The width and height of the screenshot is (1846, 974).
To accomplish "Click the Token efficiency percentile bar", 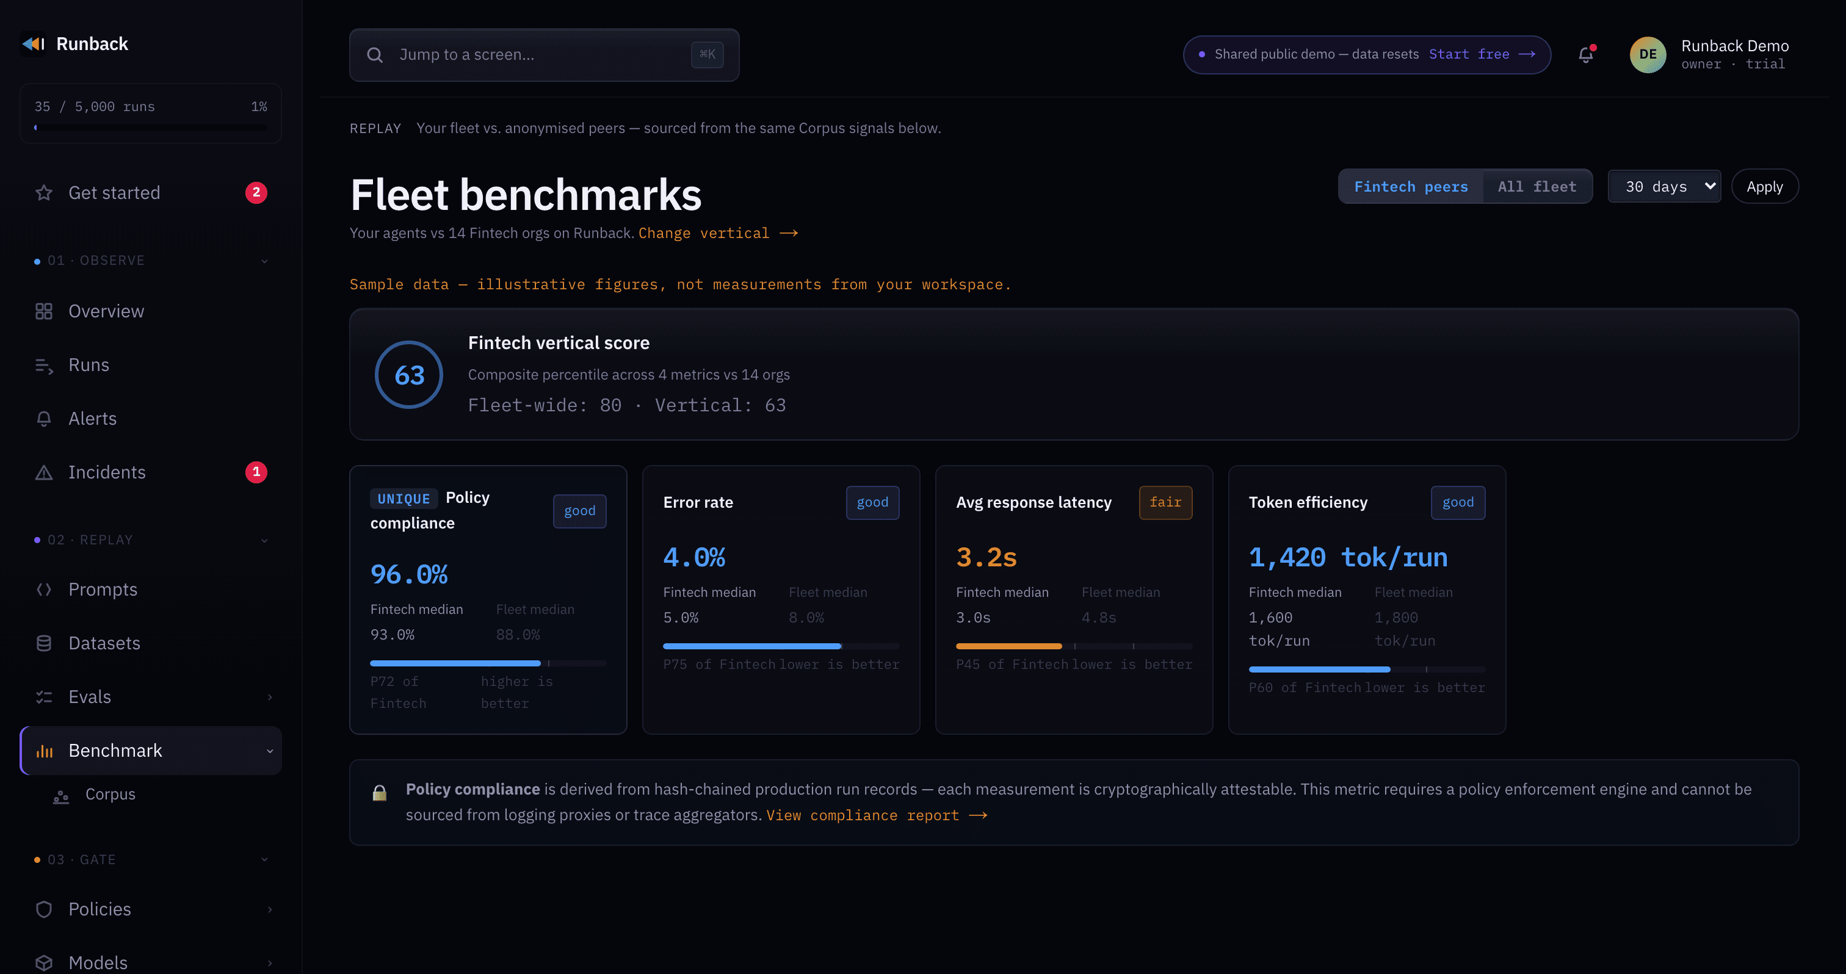I will (x=1367, y=669).
